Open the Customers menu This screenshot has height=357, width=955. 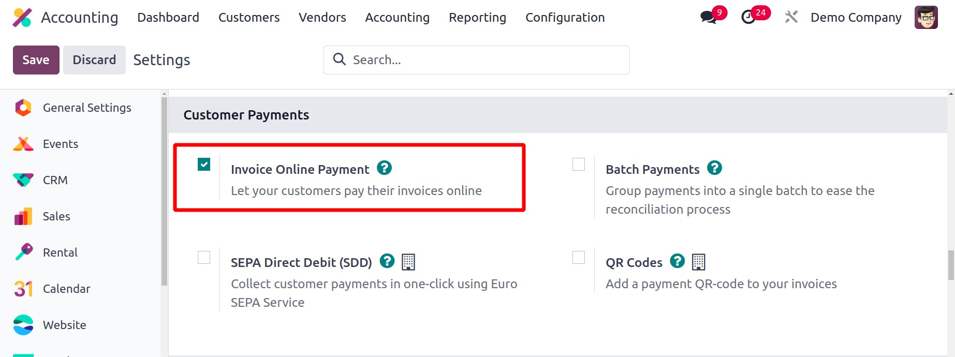[249, 18]
